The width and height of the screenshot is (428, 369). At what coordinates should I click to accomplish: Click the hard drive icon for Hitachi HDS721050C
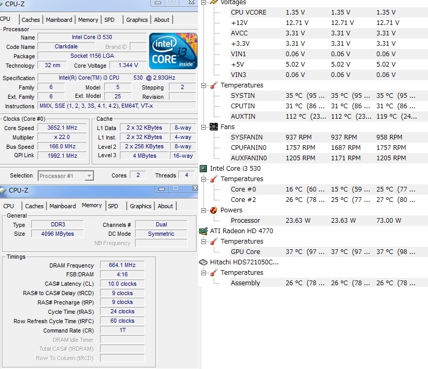pyautogui.click(x=203, y=262)
